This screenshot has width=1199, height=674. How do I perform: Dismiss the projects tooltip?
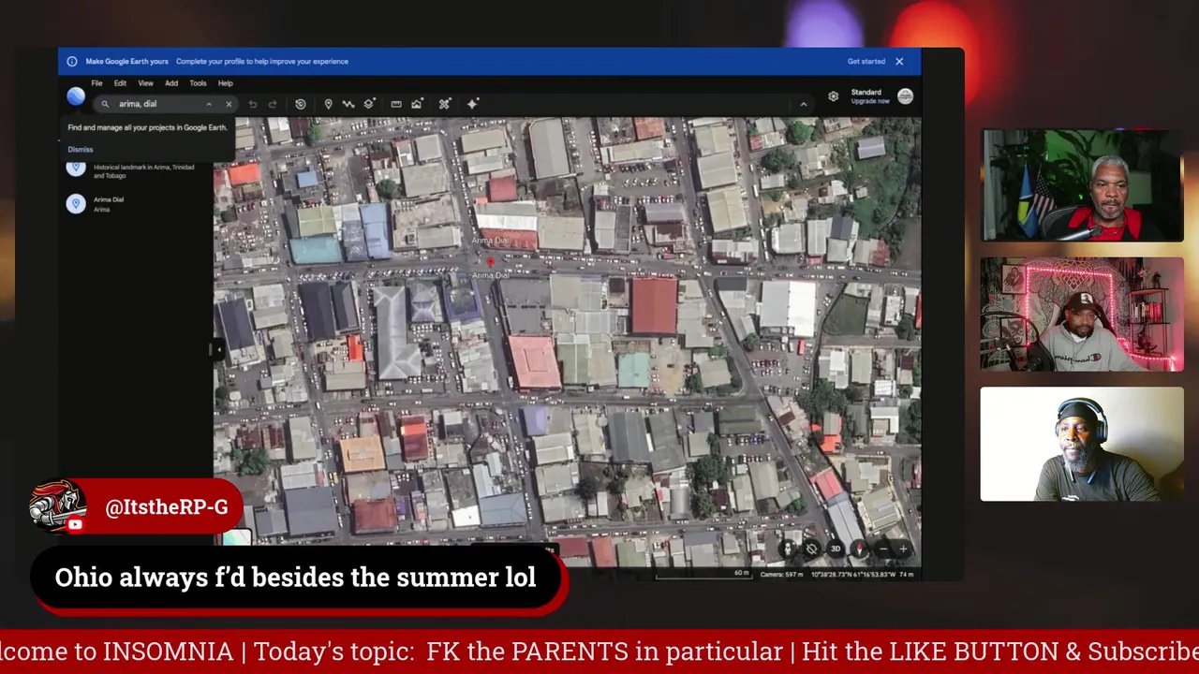tap(80, 150)
